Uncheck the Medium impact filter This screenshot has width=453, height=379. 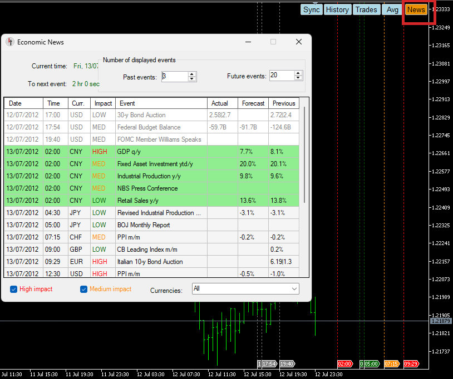point(84,289)
